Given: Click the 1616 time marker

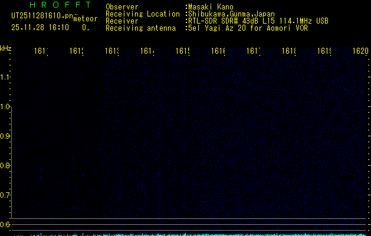Looking at the screenshot, I should [218, 51].
